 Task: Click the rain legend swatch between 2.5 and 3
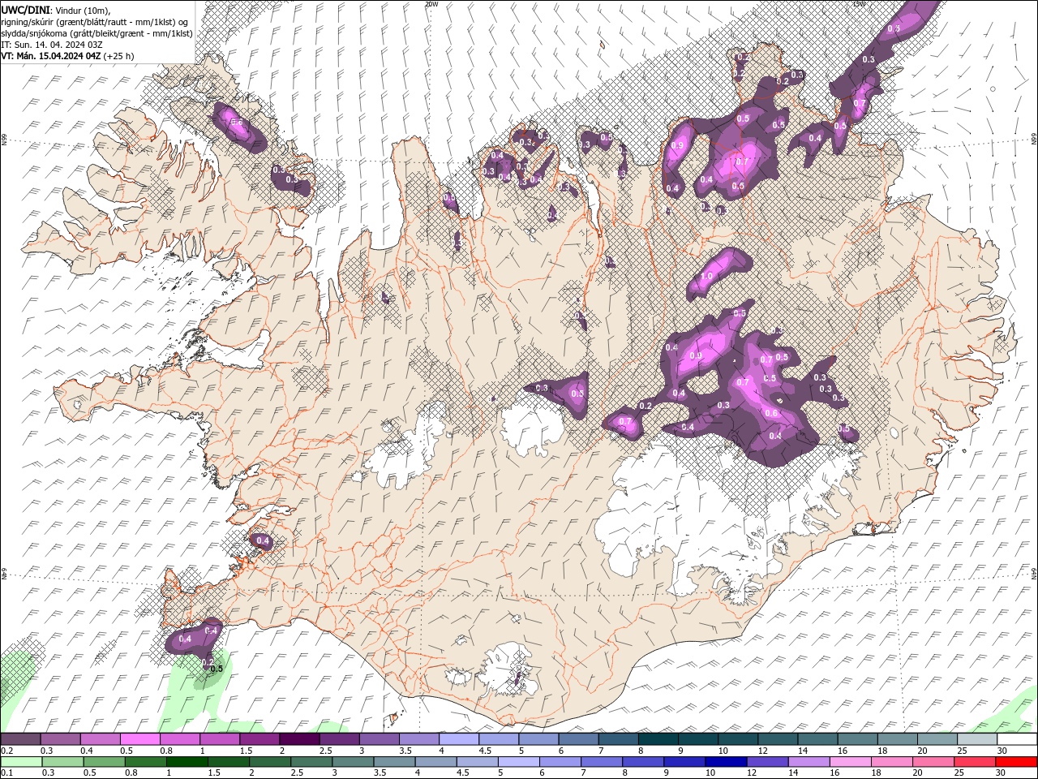pyautogui.click(x=311, y=762)
